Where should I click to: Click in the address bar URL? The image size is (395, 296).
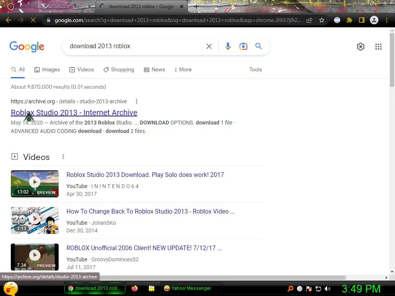coord(177,20)
